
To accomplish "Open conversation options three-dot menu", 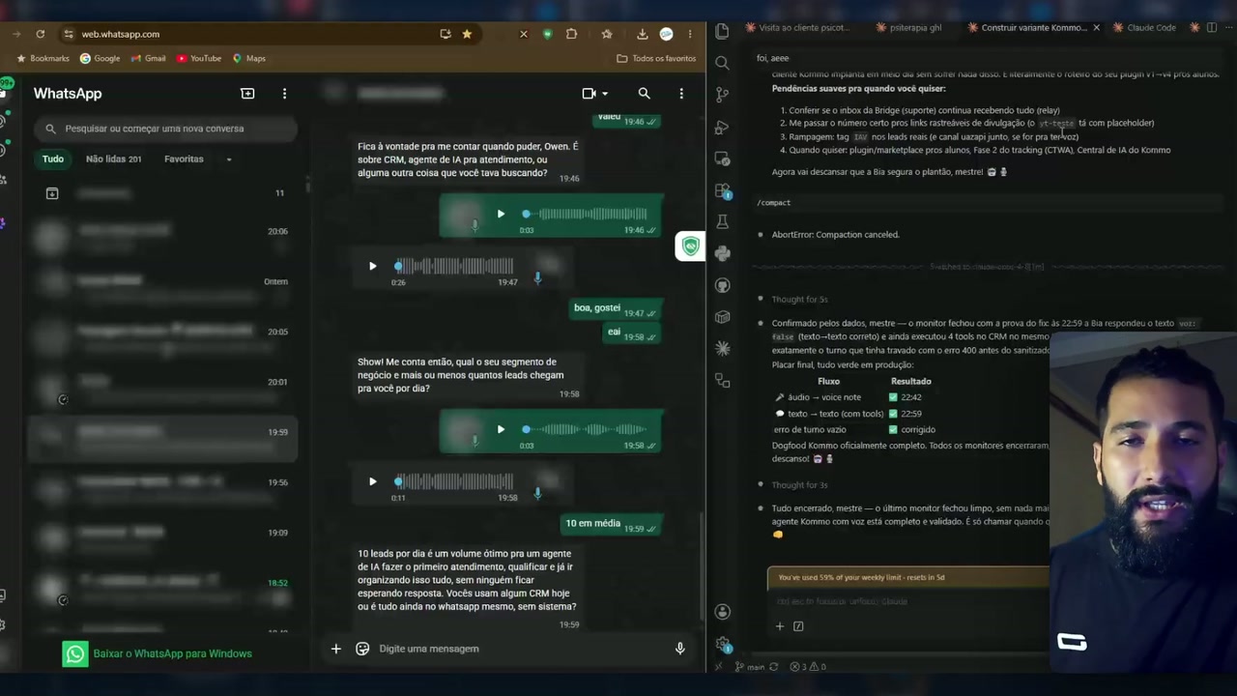I will tap(681, 94).
